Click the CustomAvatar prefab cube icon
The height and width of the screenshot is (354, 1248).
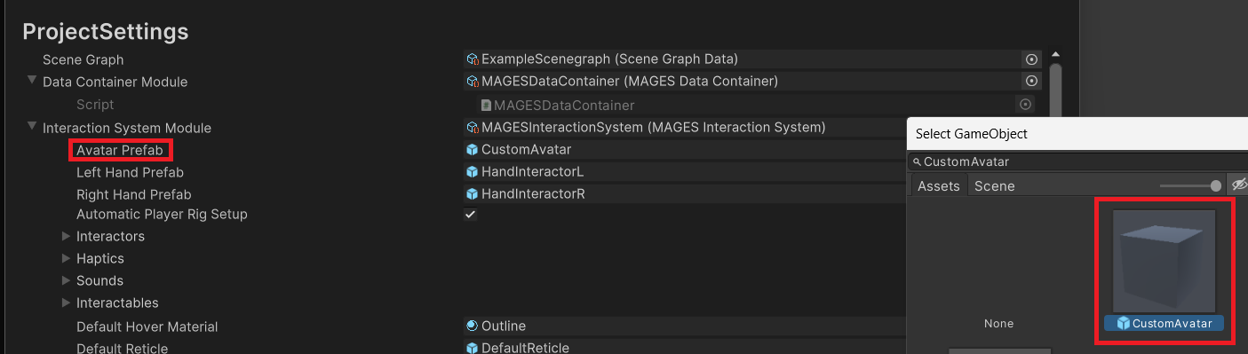[473, 150]
